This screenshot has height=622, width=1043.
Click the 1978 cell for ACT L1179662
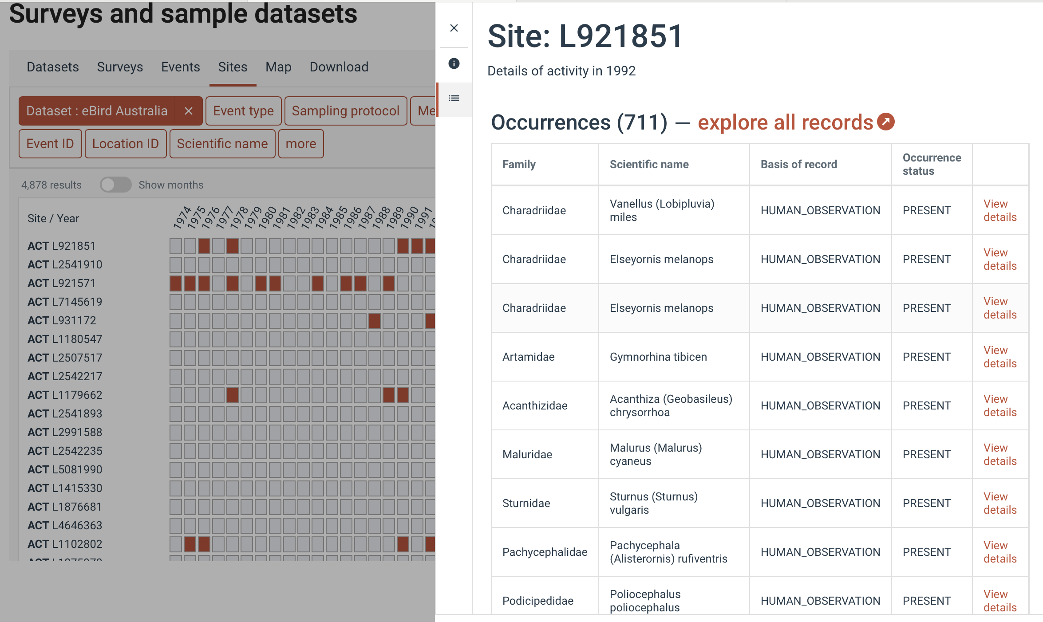(x=233, y=395)
